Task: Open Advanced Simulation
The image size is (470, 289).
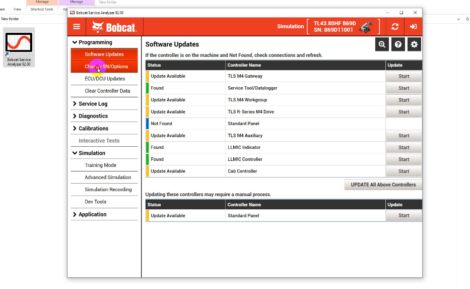Action: pyautogui.click(x=104, y=178)
